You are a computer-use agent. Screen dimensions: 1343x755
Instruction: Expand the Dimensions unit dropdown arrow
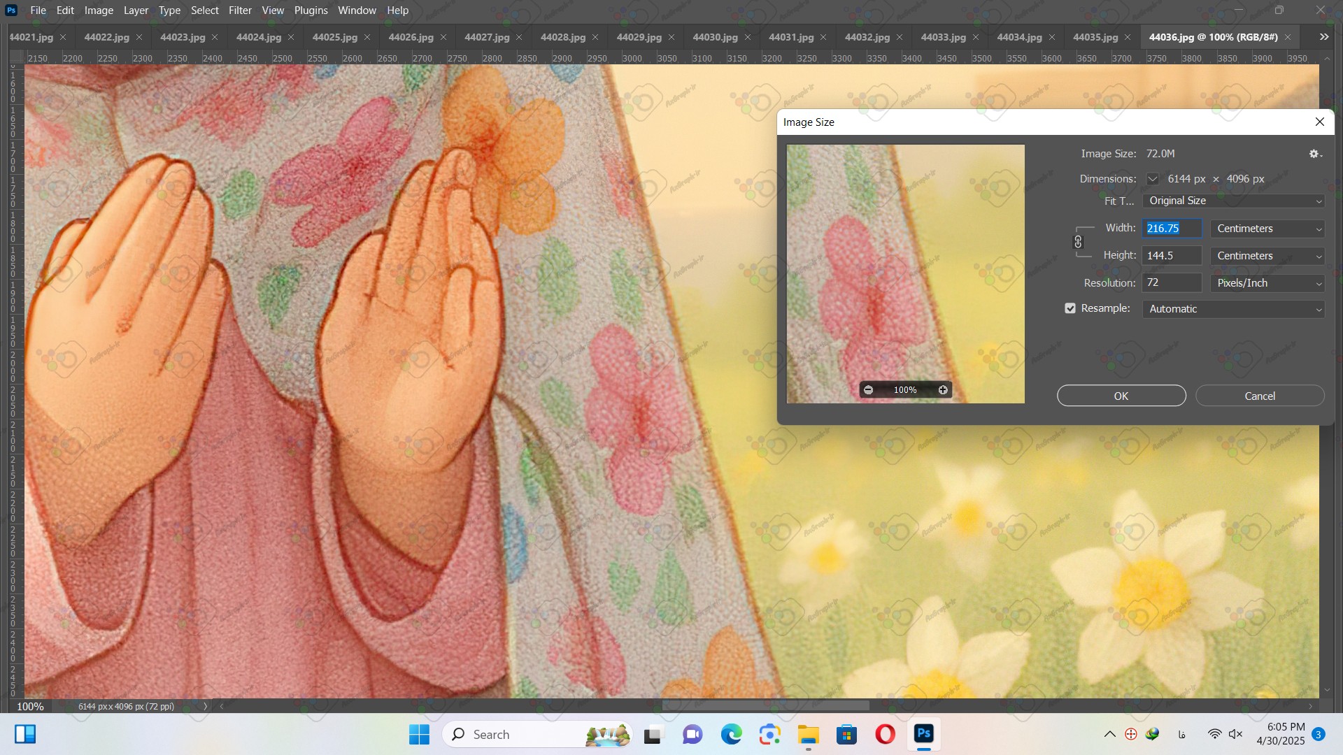1152,179
